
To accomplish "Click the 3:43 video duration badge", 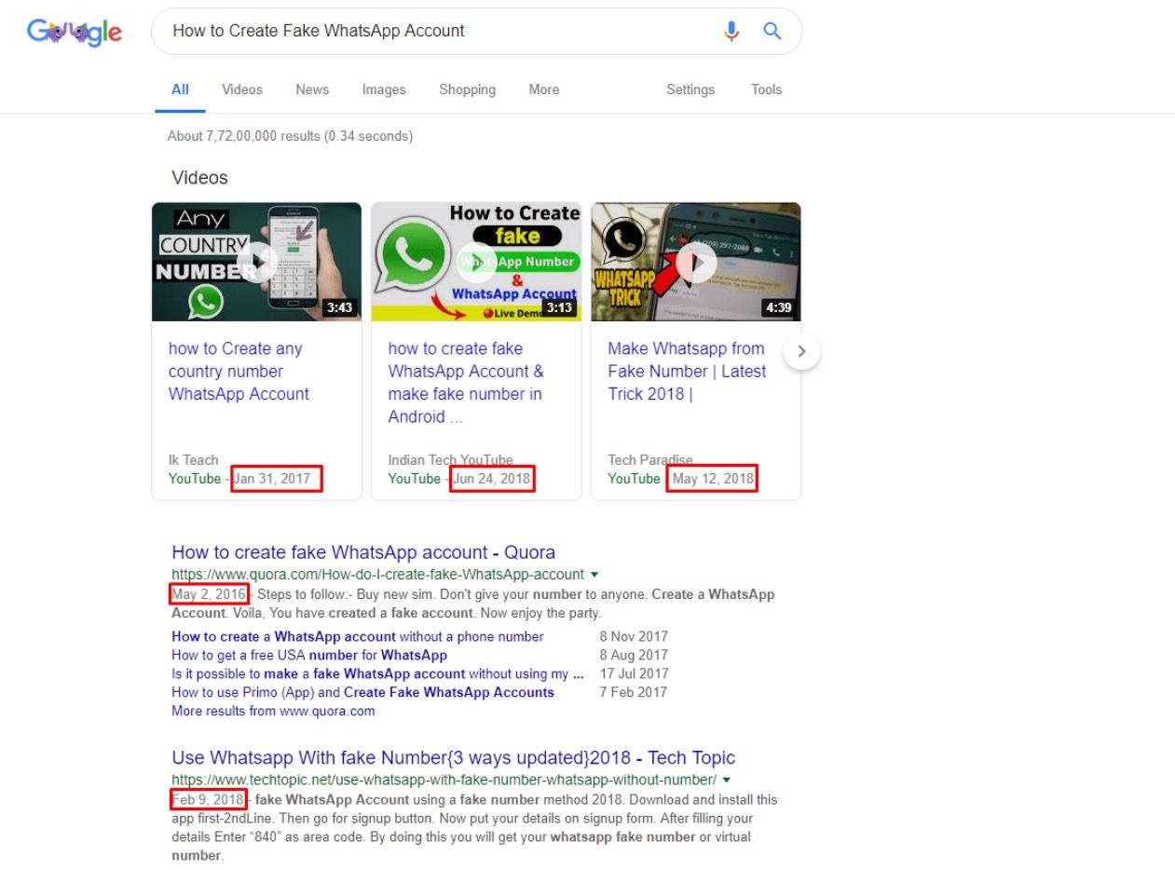I will point(337,309).
